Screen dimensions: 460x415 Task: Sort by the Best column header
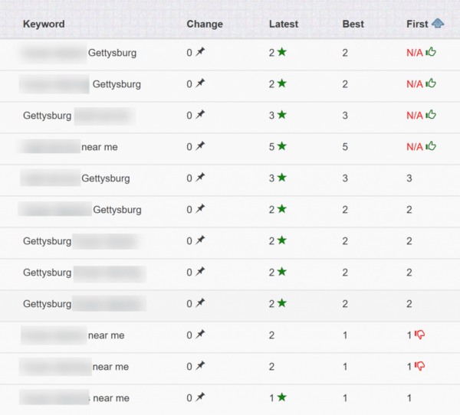pyautogui.click(x=353, y=24)
